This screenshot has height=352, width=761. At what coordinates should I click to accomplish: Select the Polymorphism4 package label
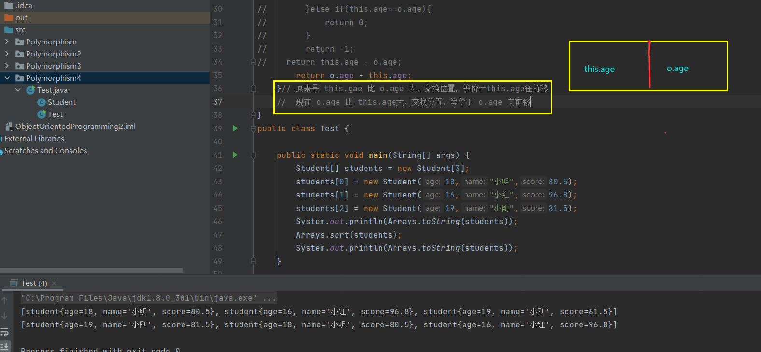[x=54, y=78]
